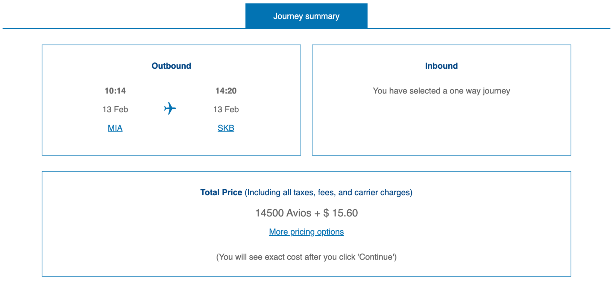Select the outbound arrival date 13 Feb
This screenshot has width=613, height=281.
226,109
